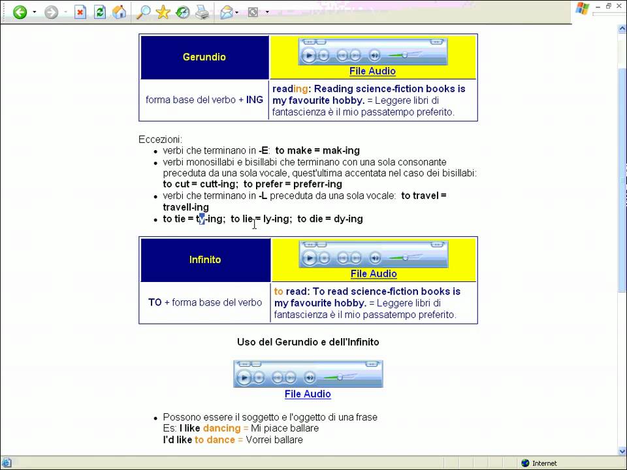Click the vertical scrollbar thumb
This screenshot has height=470, width=627.
click(622, 180)
